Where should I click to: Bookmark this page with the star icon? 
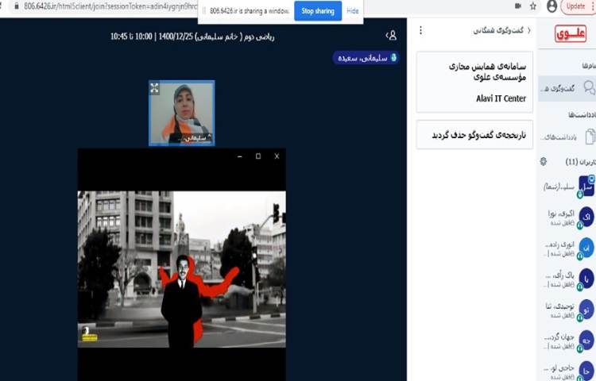click(533, 6)
